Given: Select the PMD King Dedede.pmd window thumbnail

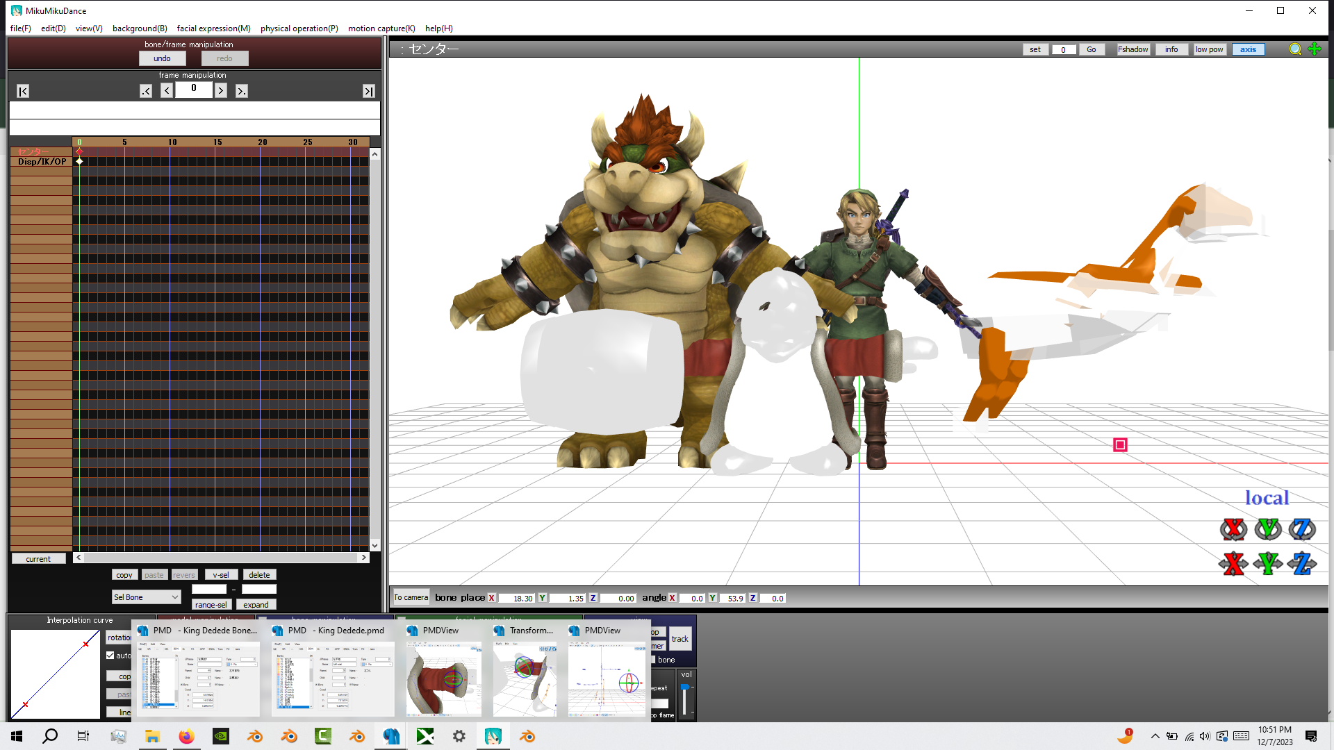Looking at the screenshot, I should pyautogui.click(x=332, y=670).
